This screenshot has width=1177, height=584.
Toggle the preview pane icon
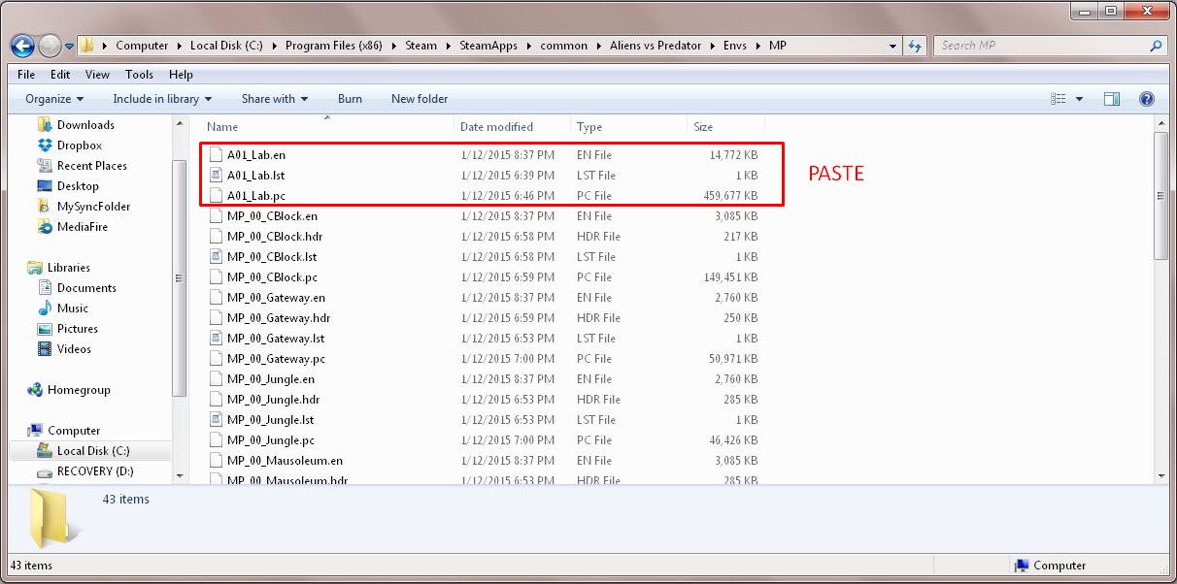tap(1112, 99)
